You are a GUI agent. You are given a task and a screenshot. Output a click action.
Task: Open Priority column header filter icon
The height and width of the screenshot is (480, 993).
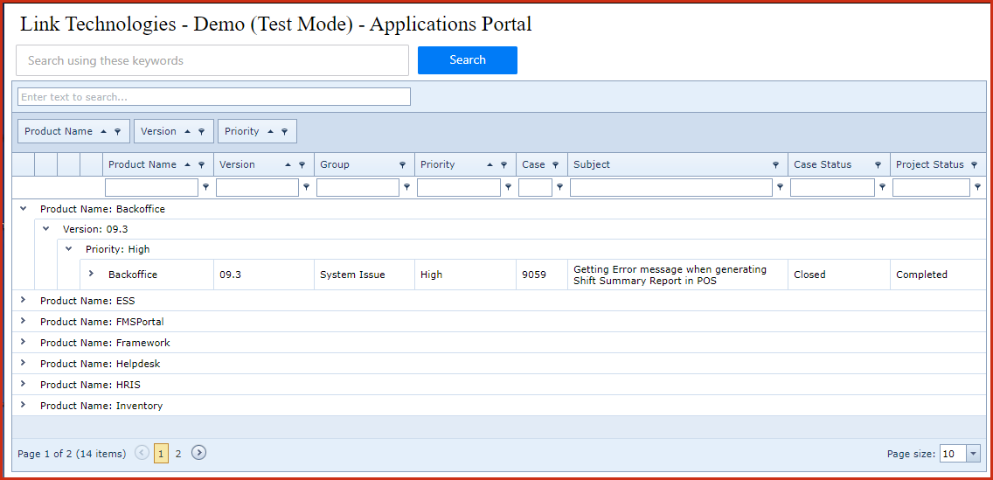(x=503, y=164)
